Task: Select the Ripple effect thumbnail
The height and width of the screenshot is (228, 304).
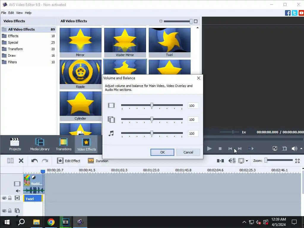Action: click(x=80, y=74)
